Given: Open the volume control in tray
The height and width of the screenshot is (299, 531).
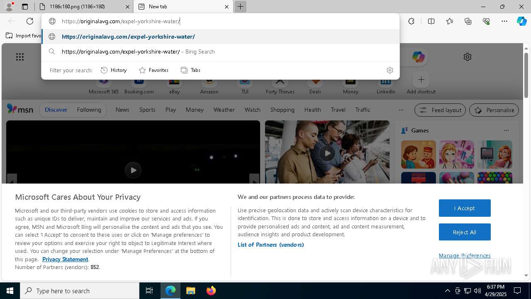Looking at the screenshot, I should (477, 291).
